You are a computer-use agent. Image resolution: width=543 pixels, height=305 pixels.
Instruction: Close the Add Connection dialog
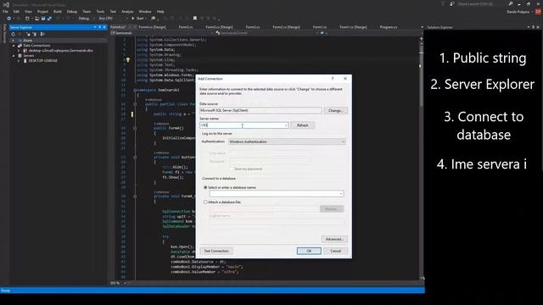click(x=345, y=79)
